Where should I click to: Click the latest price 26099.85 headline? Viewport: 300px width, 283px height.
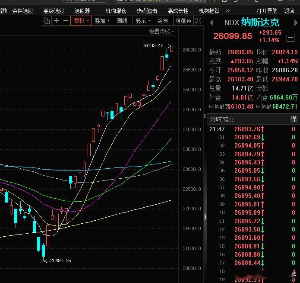point(233,36)
